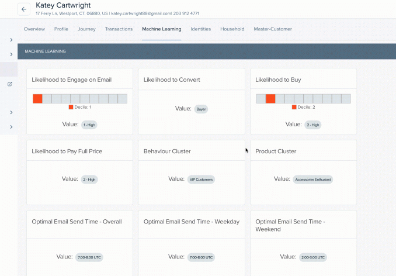Click the orange Decile: 2 legend swatch
This screenshot has width=396, height=276.
[294, 107]
